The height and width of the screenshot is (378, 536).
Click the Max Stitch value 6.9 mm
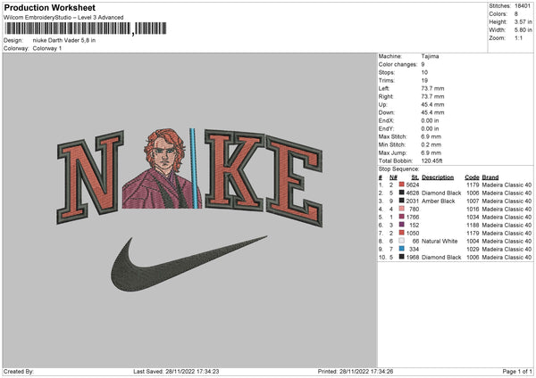431,136
